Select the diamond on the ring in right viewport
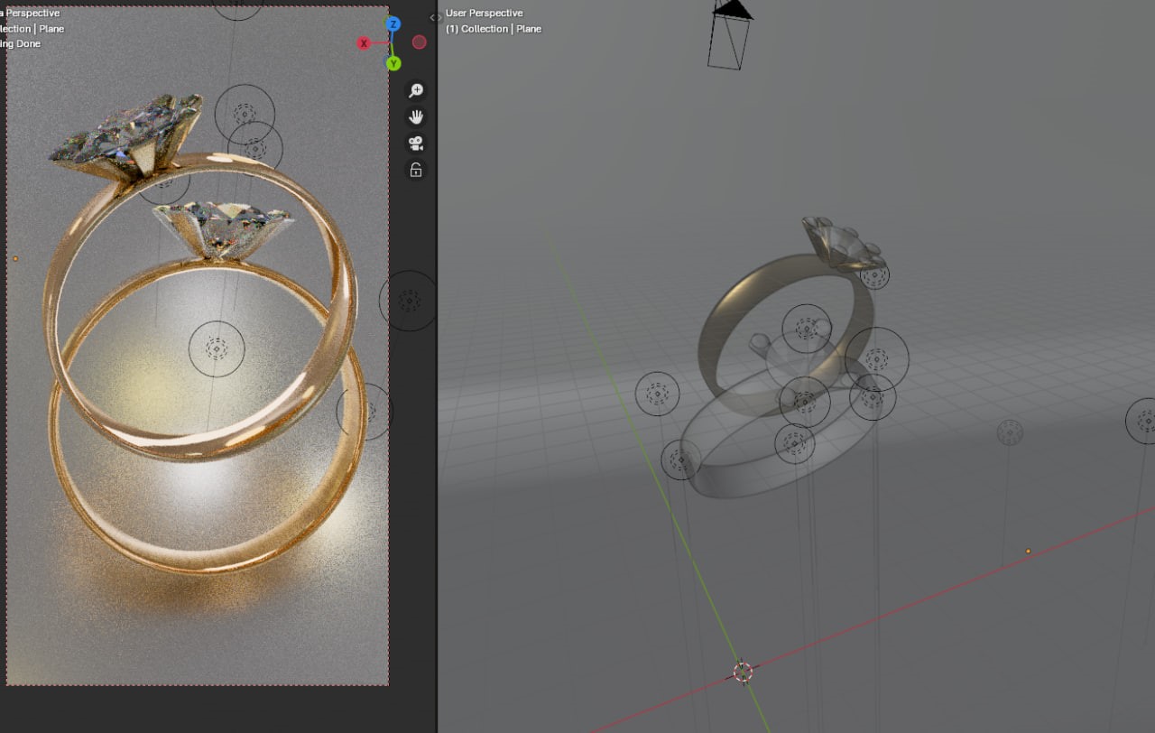The image size is (1155, 733). (839, 242)
